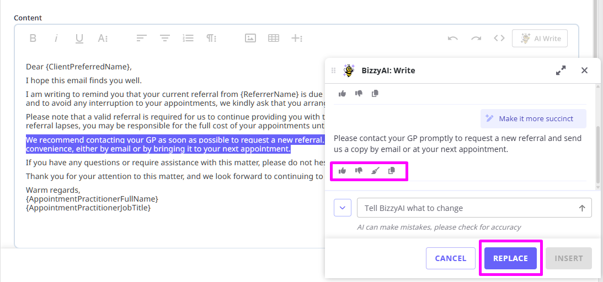
Task: Open the prompt suggestions chevron menu
Action: tap(343, 208)
